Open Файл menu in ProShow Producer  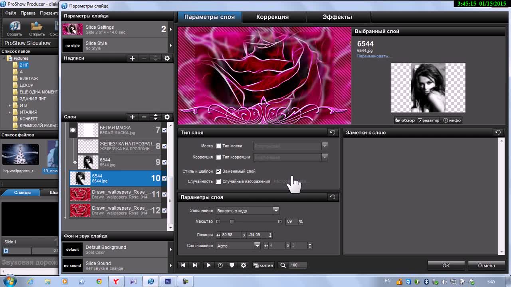[x=11, y=13]
